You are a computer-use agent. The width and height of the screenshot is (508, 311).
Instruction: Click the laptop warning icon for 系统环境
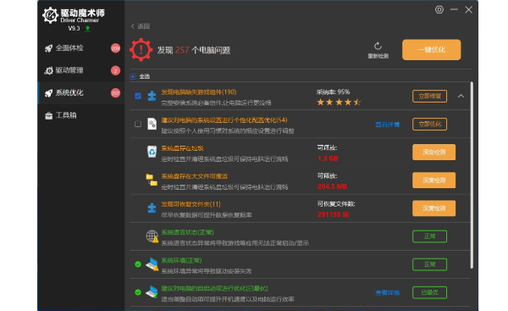pos(152,264)
